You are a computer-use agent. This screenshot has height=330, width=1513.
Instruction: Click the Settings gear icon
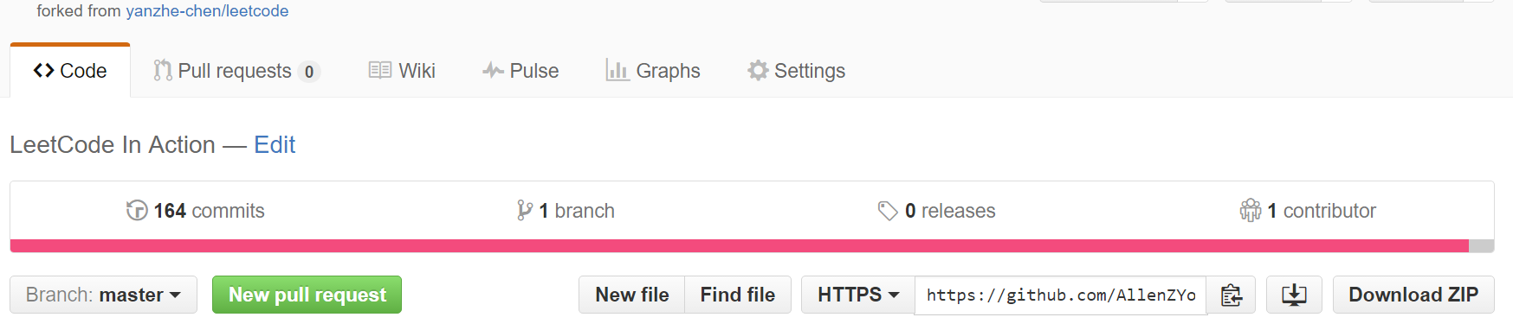(x=758, y=71)
